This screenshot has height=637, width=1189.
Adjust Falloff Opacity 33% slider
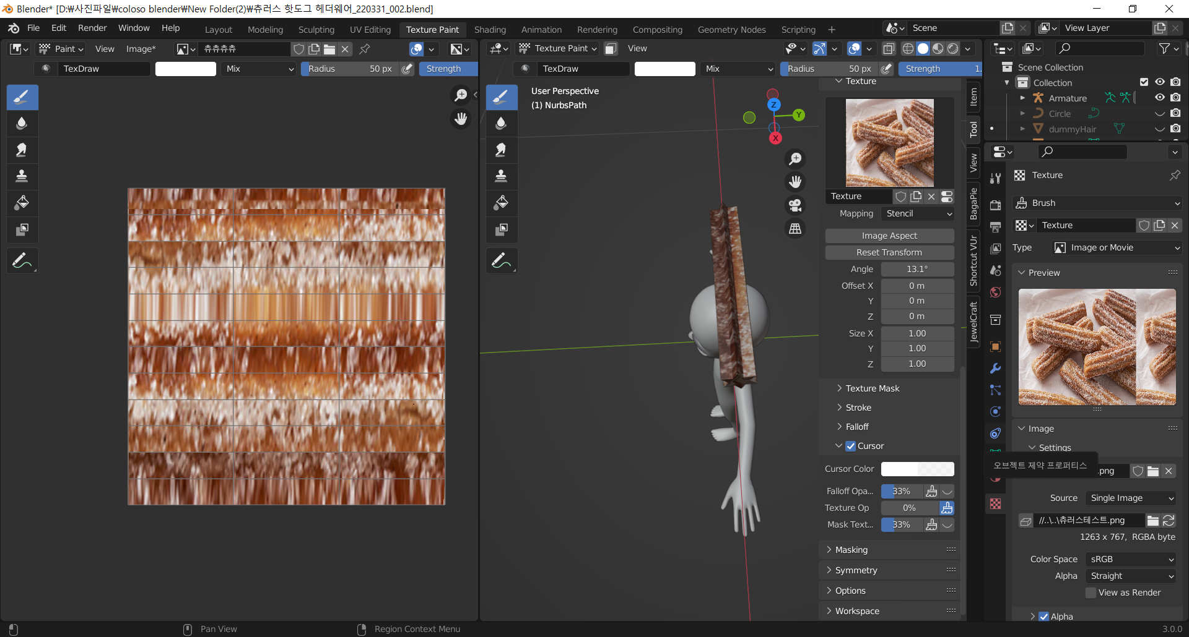(x=902, y=491)
